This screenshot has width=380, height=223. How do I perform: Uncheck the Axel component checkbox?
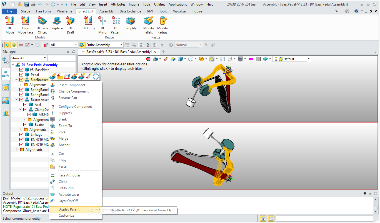pyautogui.click(x=25, y=105)
